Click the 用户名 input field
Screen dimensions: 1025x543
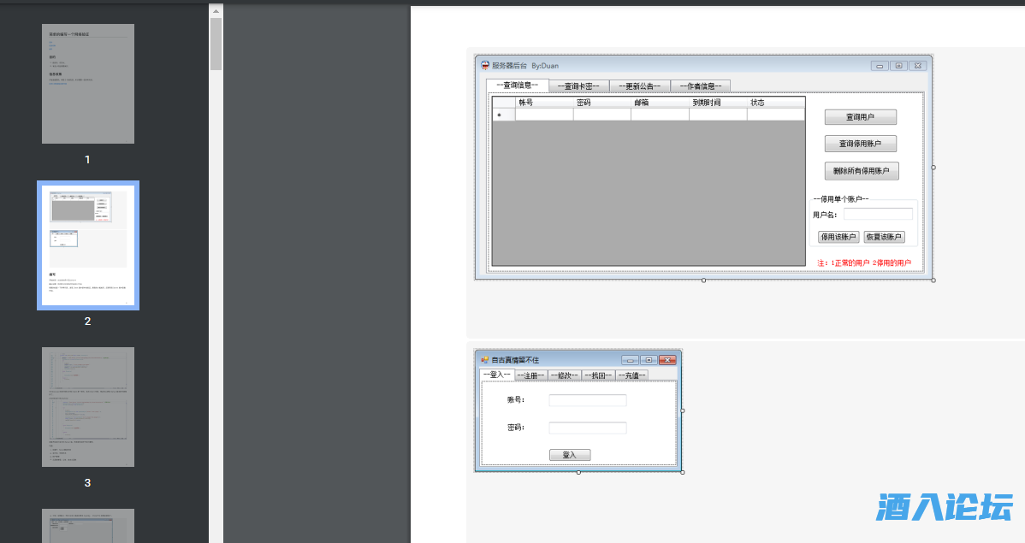click(878, 215)
